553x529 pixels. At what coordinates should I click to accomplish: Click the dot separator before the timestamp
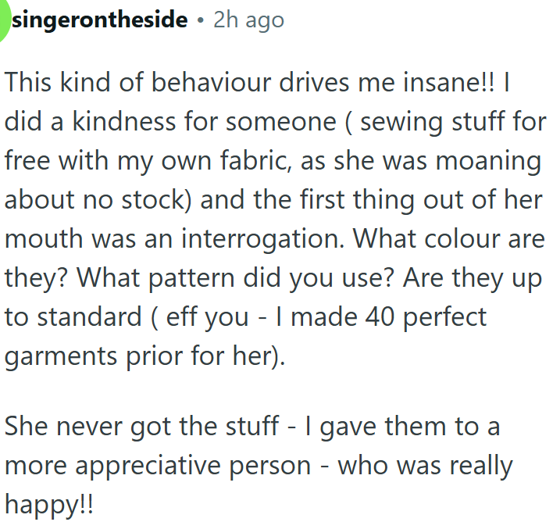click(200, 21)
